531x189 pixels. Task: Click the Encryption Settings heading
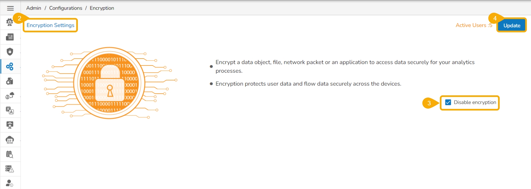(x=50, y=25)
